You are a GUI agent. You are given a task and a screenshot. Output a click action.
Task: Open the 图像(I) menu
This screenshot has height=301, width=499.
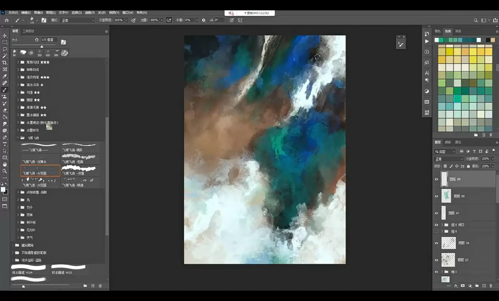[x=38, y=13]
